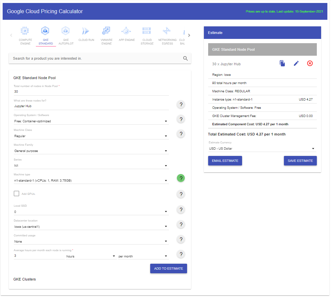
Task: Click the Add to Estimate button
Action: (x=168, y=268)
